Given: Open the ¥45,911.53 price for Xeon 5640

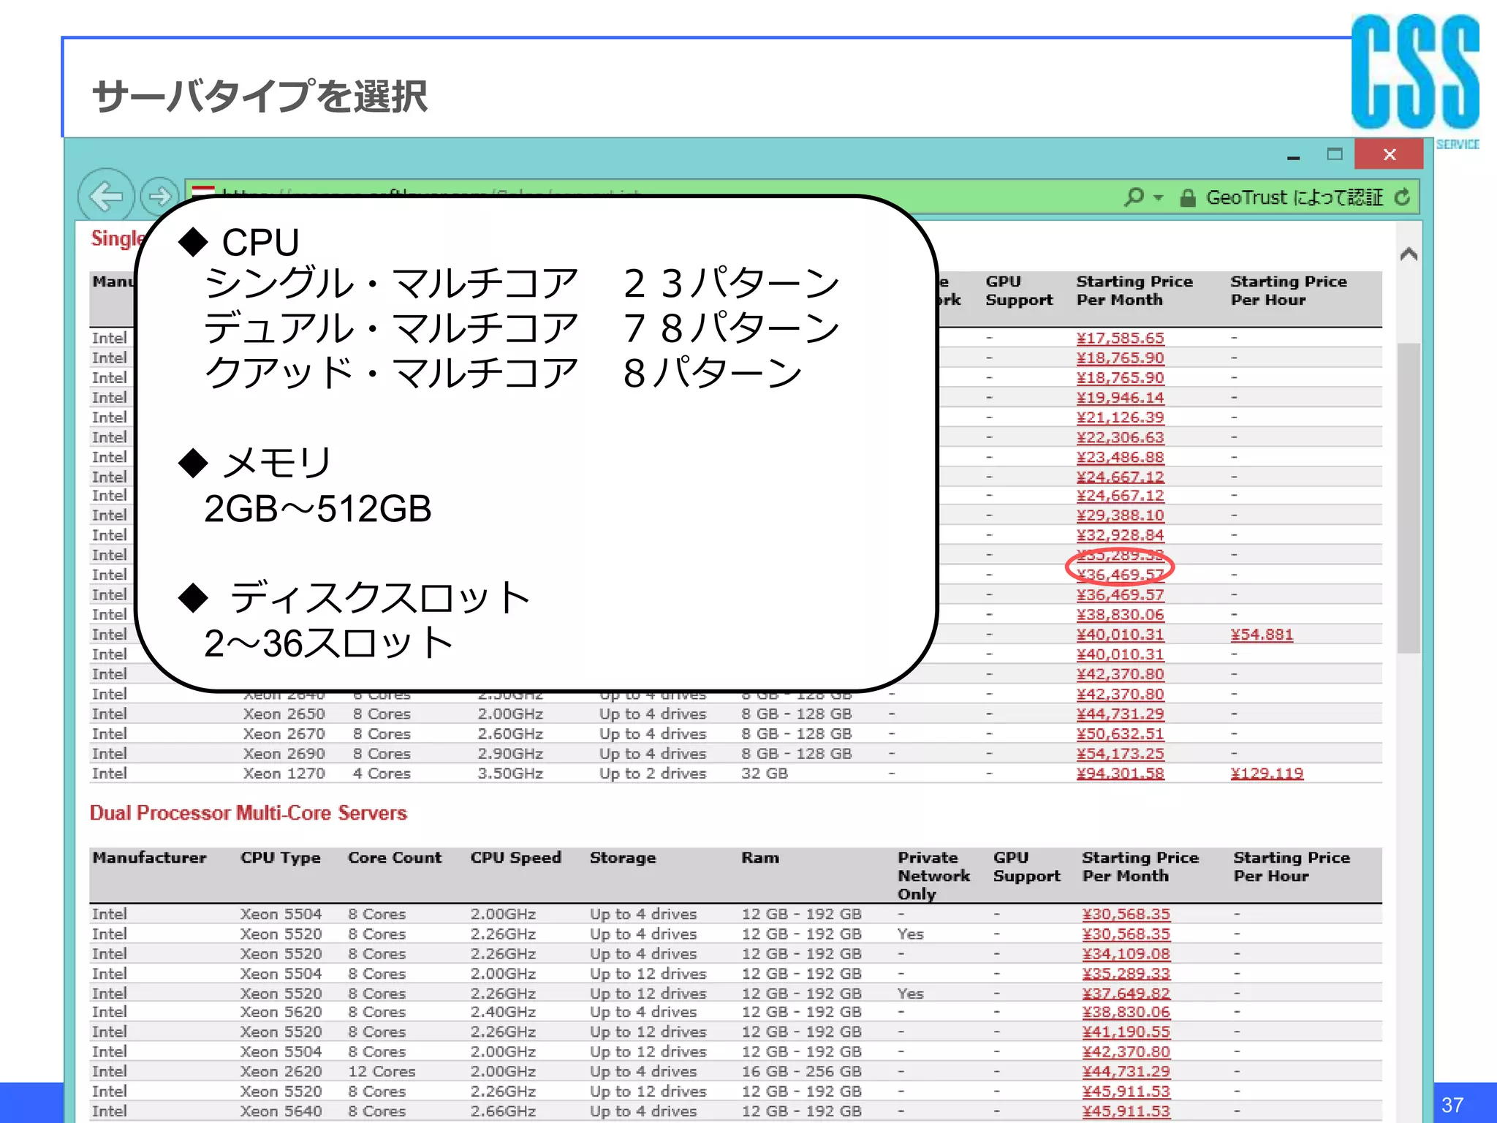Looking at the screenshot, I should point(1126,1111).
